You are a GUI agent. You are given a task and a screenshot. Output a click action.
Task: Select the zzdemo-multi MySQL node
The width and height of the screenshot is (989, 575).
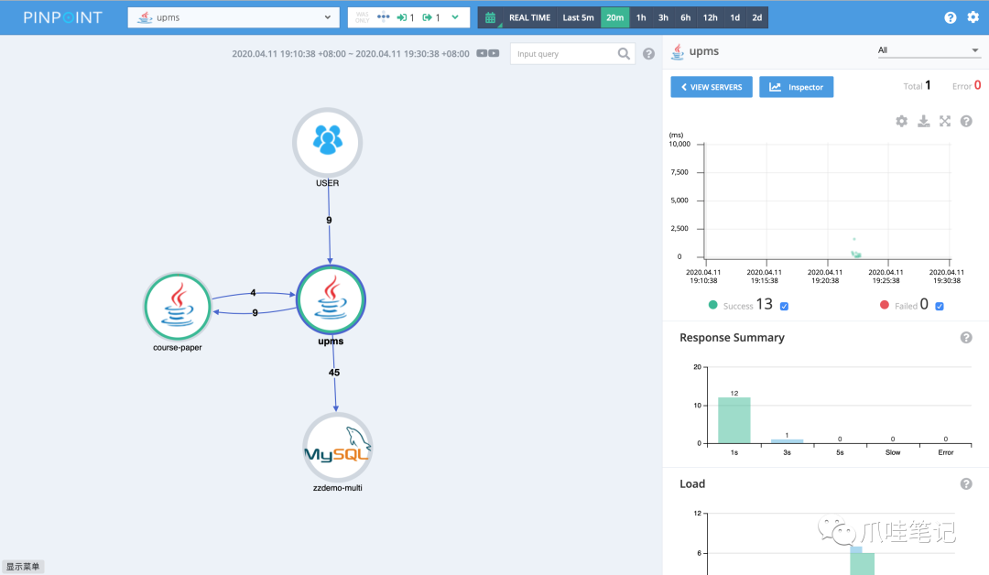pos(337,448)
